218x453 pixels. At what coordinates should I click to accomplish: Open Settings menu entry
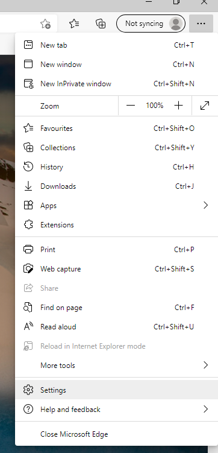click(116, 390)
